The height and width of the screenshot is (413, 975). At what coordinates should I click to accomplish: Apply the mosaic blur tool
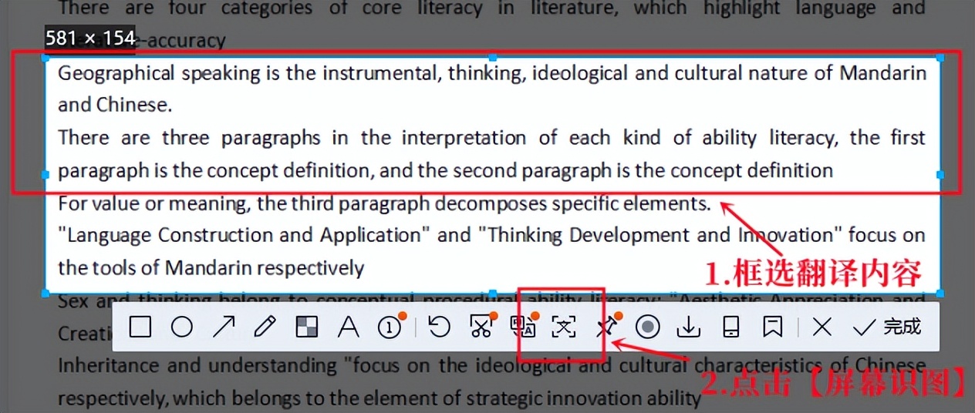pos(307,327)
